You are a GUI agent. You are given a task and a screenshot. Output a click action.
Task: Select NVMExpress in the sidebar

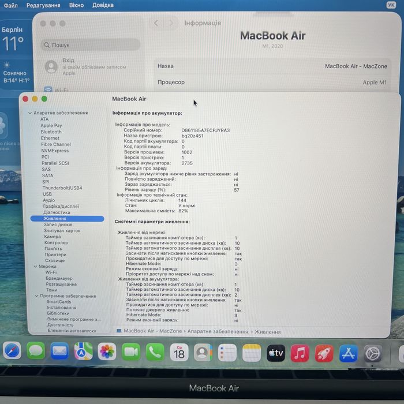click(x=55, y=151)
